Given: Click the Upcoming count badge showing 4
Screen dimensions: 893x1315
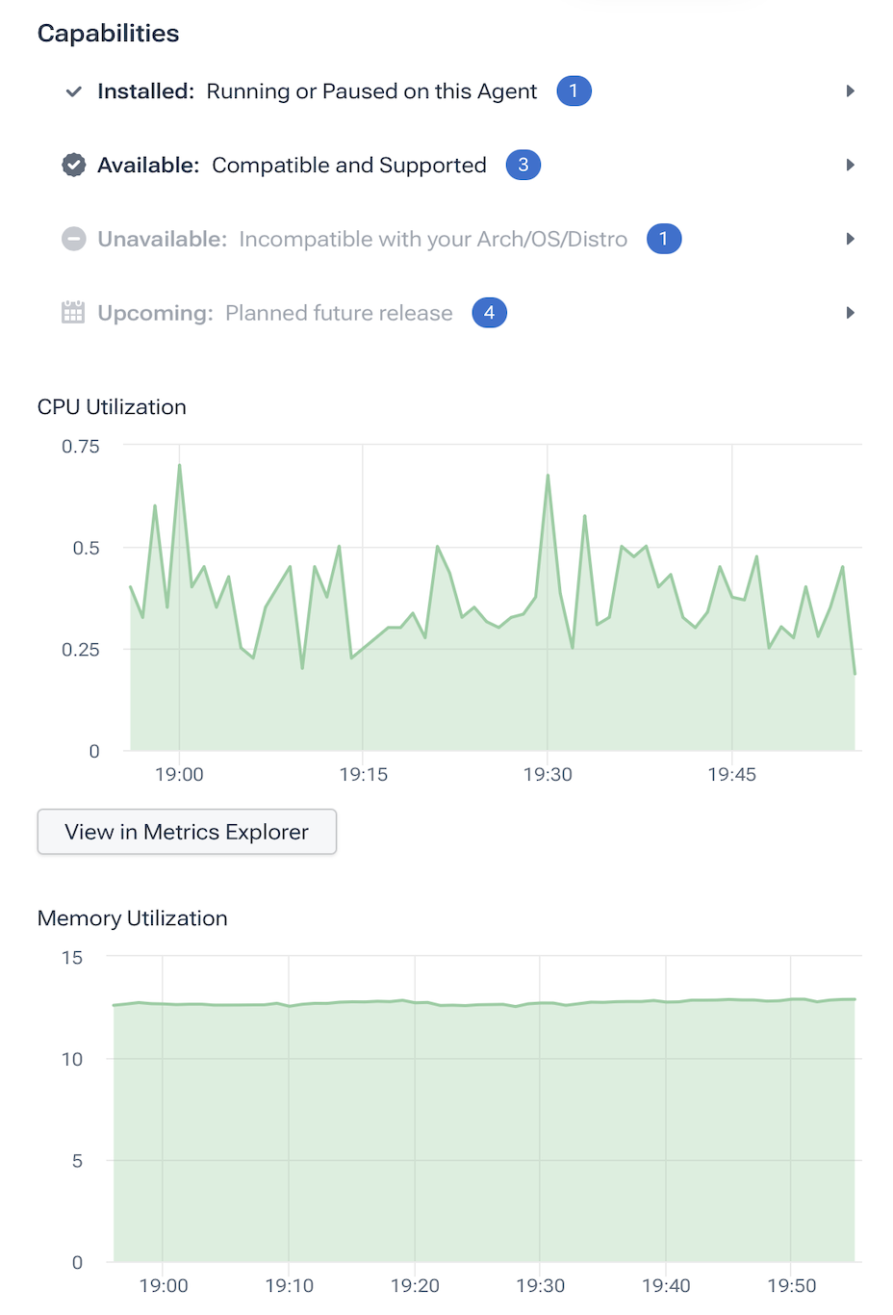Looking at the screenshot, I should (489, 313).
